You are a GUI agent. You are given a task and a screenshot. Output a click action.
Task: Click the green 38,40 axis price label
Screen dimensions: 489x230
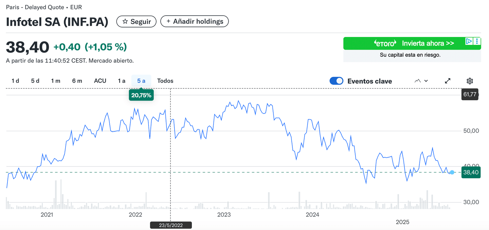coord(471,173)
